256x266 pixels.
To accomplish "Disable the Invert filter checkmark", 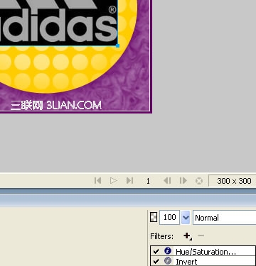I will click(x=156, y=261).
